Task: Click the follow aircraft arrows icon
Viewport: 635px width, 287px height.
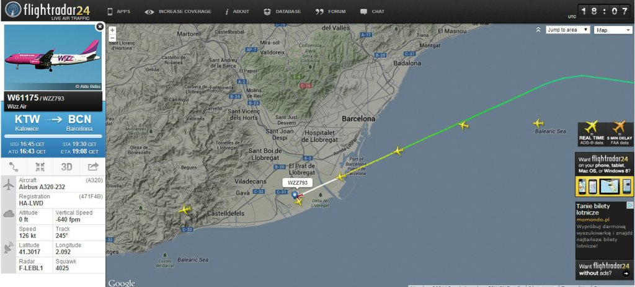Action: (40, 166)
